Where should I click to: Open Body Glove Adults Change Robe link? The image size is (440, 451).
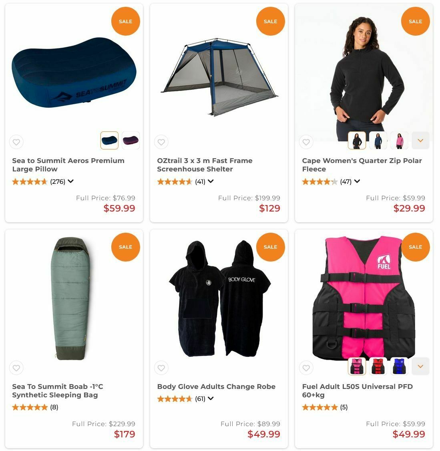click(x=216, y=387)
